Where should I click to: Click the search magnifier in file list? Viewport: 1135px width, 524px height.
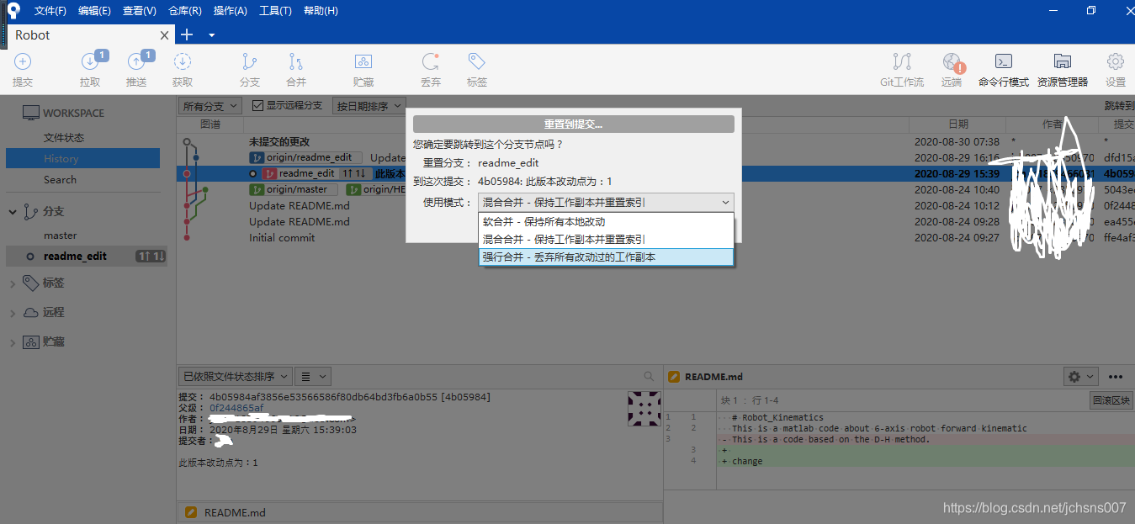tap(649, 377)
